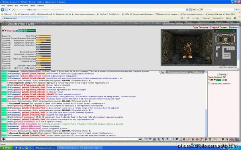Open the Избранное menu in menu bar
Viewport: 241px width, 150px height.
pyautogui.click(x=24, y=6)
